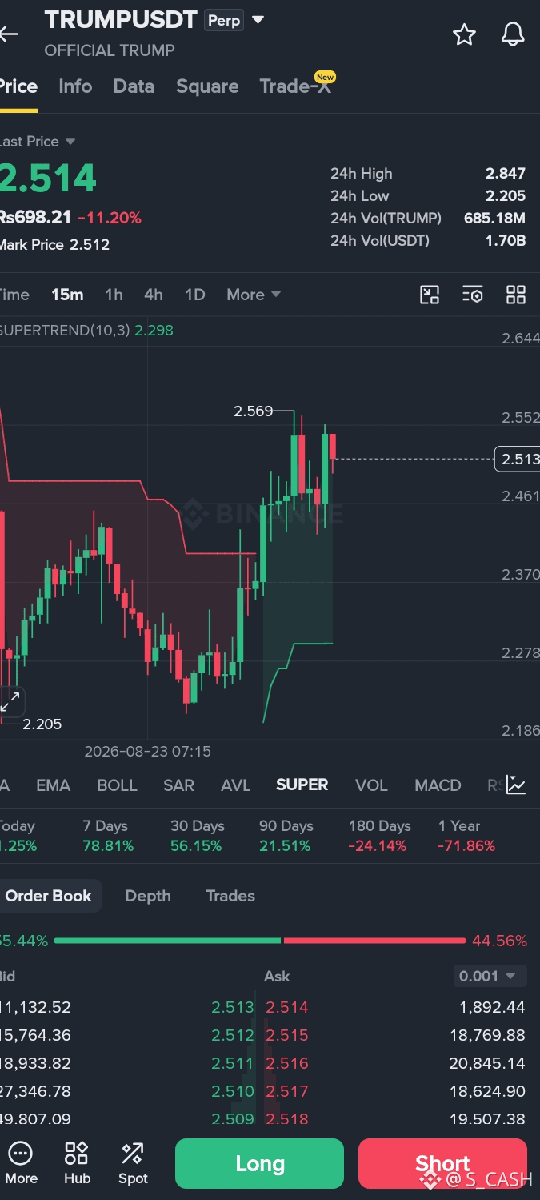Expand TRUMPUSDT pair selector arrow
540x1200 pixels.
[258, 20]
